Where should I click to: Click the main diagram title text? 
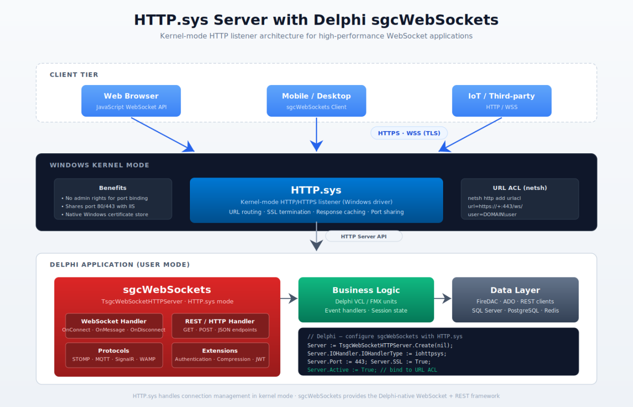point(316,20)
